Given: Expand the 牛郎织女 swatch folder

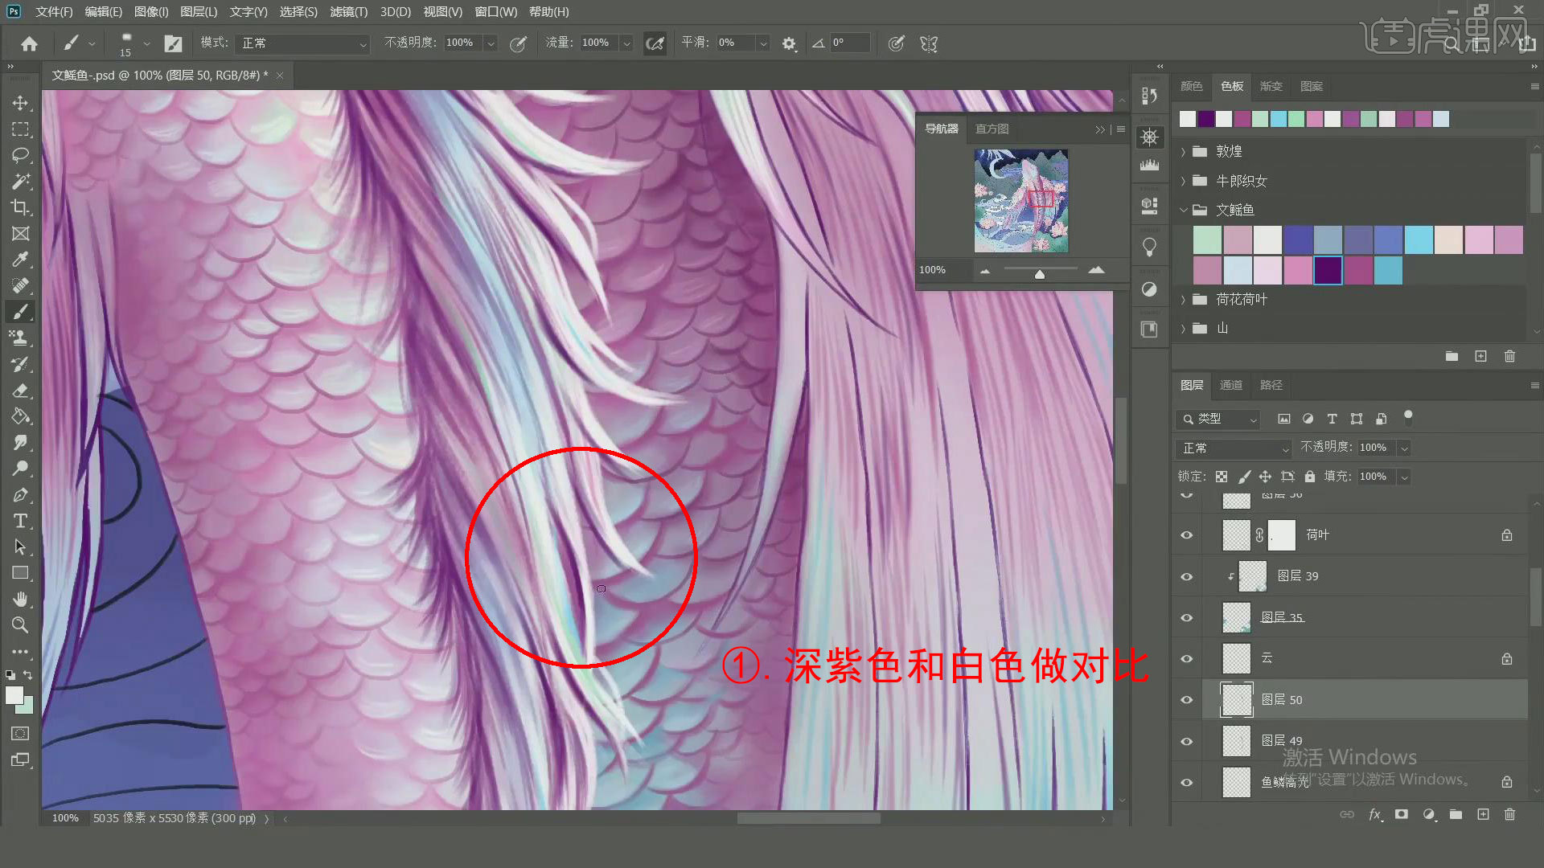Looking at the screenshot, I should [x=1183, y=181].
